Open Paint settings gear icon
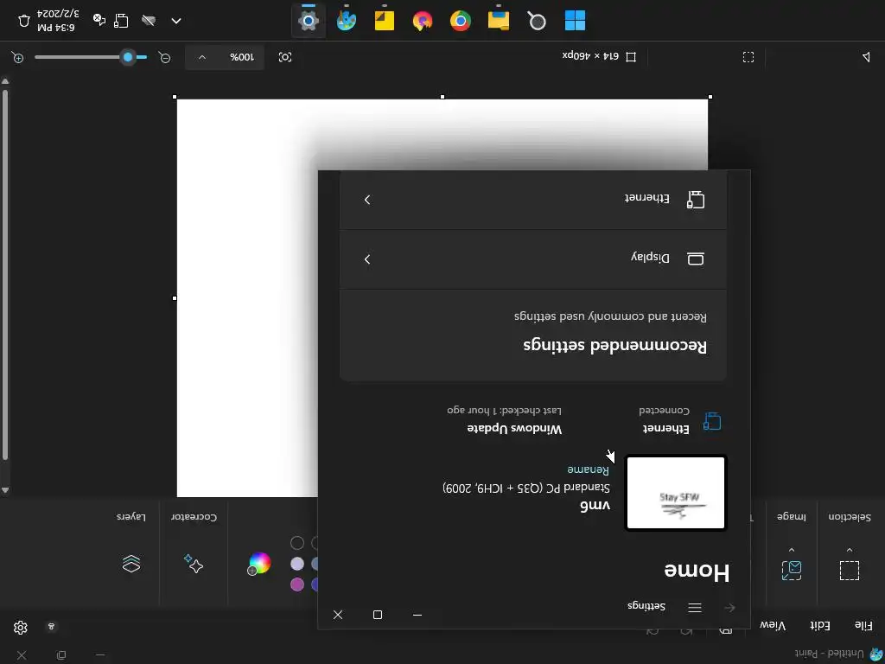 click(x=21, y=628)
